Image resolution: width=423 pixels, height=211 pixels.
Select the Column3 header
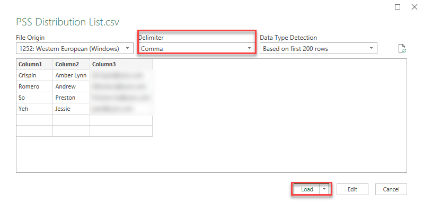point(121,65)
